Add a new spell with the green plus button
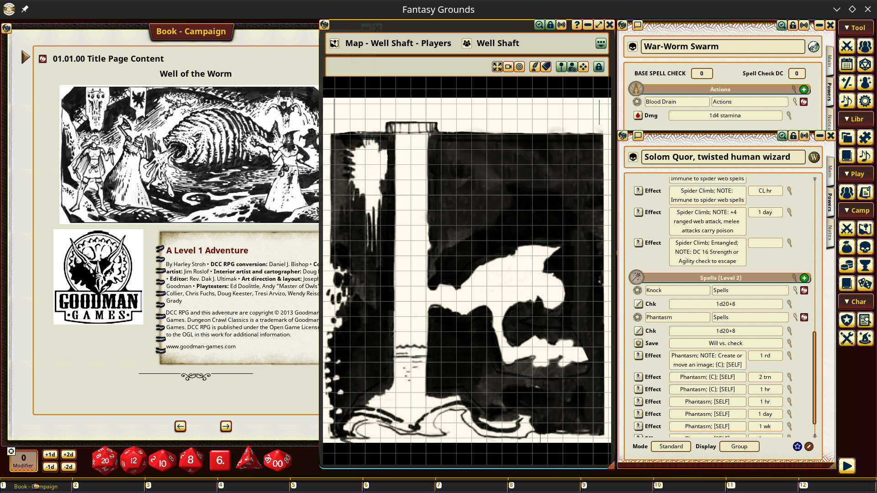 point(804,278)
